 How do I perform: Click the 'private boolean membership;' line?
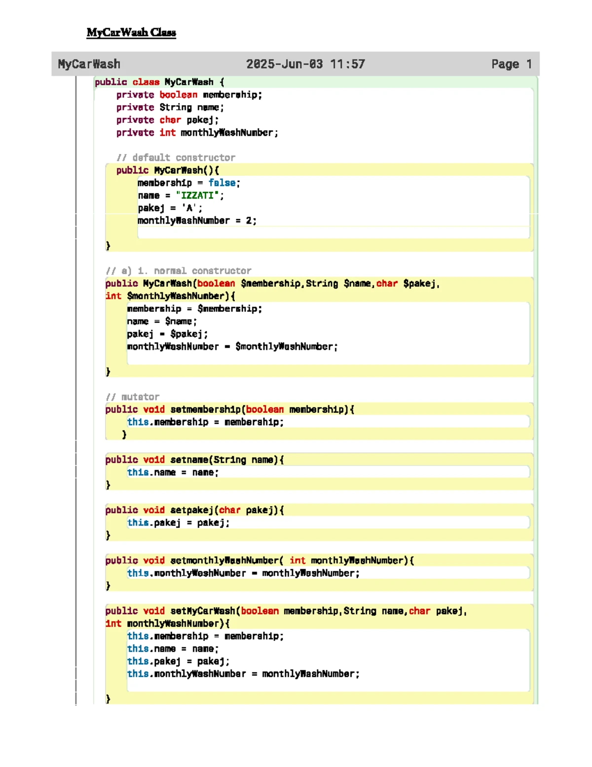pyautogui.click(x=189, y=95)
